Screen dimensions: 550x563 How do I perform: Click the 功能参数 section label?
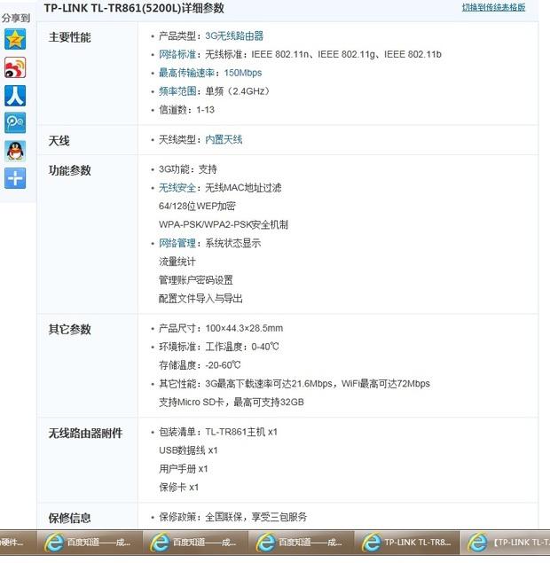(x=70, y=170)
